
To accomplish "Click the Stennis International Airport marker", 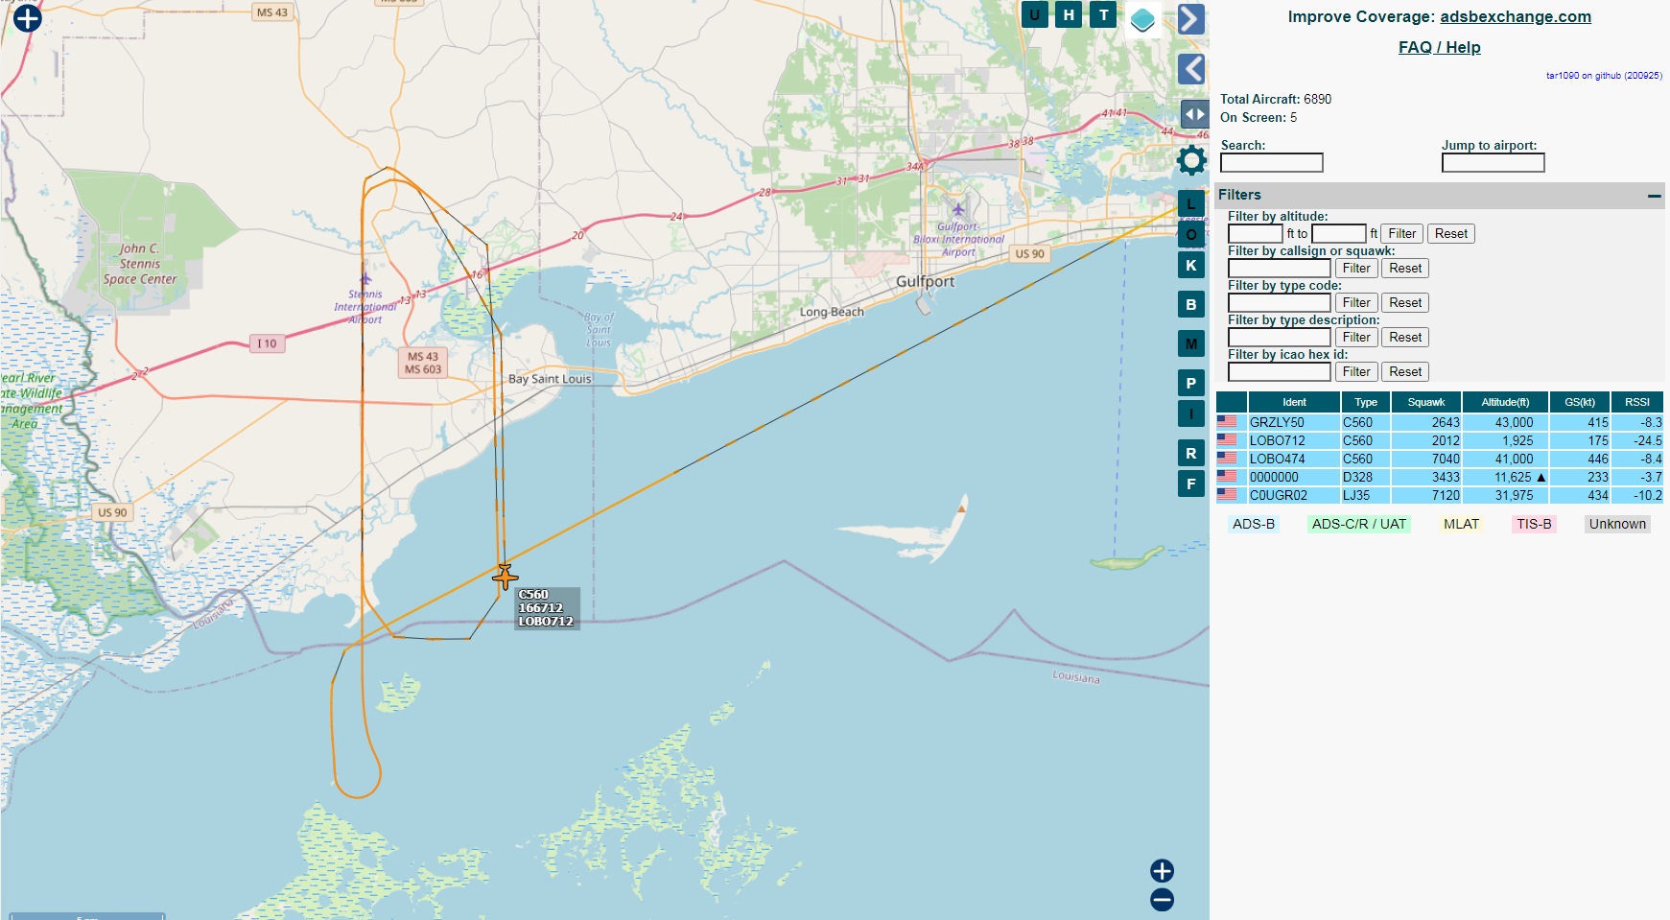I will point(365,280).
